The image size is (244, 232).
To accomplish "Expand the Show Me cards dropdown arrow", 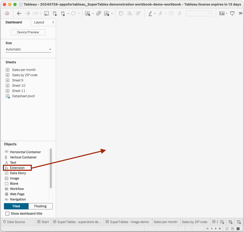I will point(226,13).
